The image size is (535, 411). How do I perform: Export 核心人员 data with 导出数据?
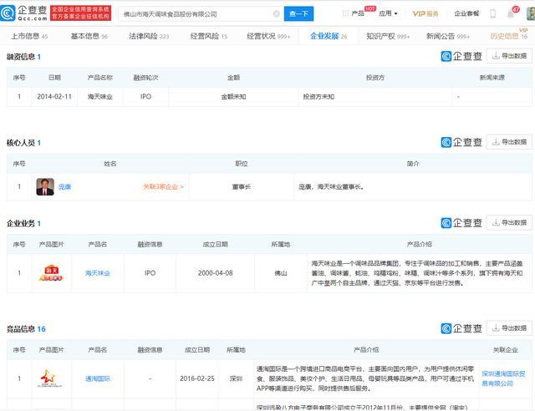click(x=509, y=142)
